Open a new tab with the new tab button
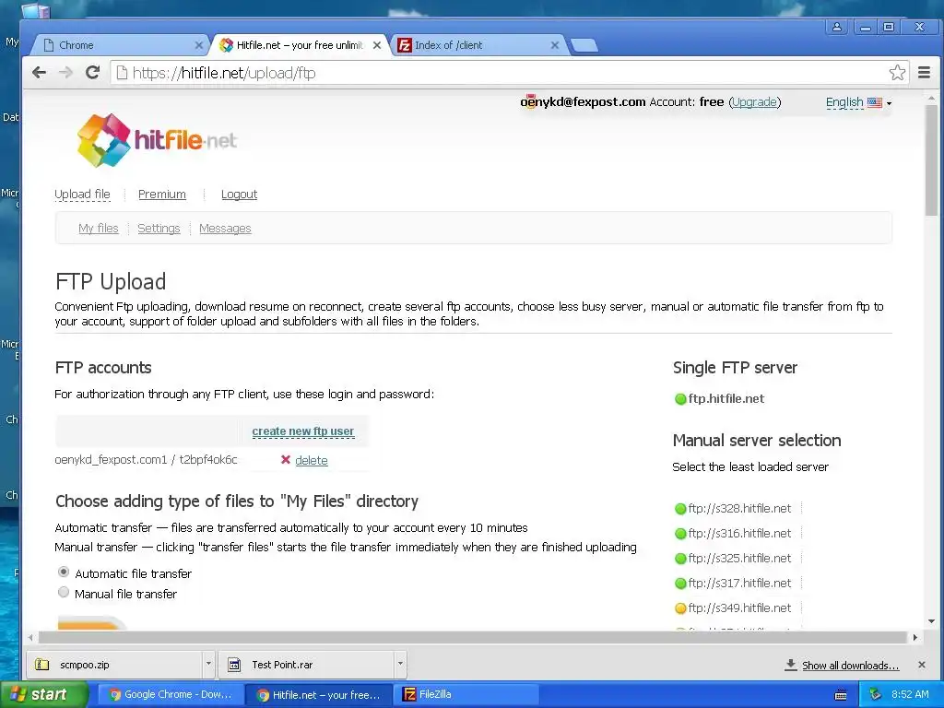This screenshot has height=708, width=944. coord(584,45)
